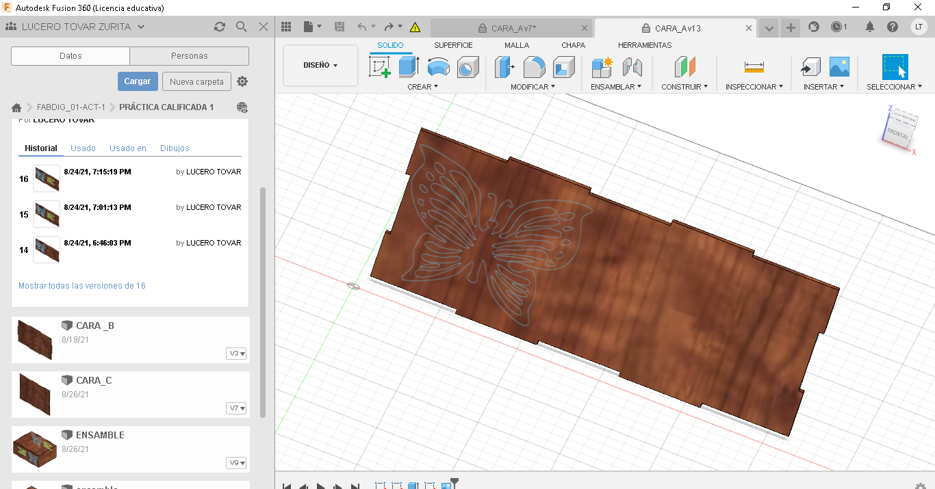This screenshot has width=935, height=489.
Task: Switch to the Personas tab
Action: [189, 56]
